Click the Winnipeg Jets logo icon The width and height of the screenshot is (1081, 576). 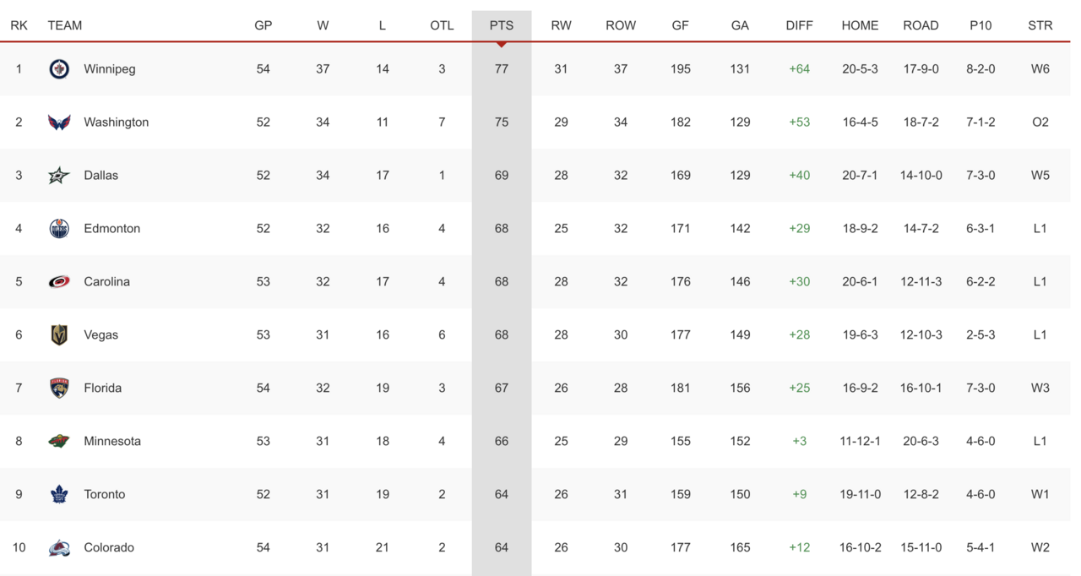(59, 69)
